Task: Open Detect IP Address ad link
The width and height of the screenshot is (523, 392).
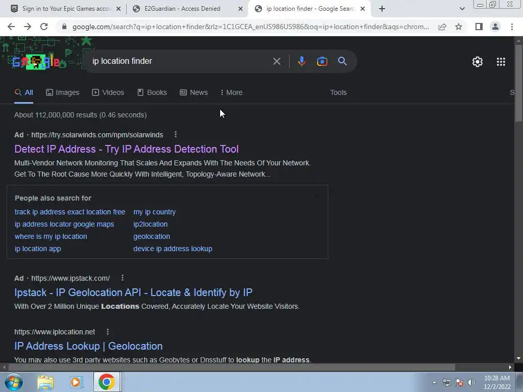Action: [x=127, y=149]
